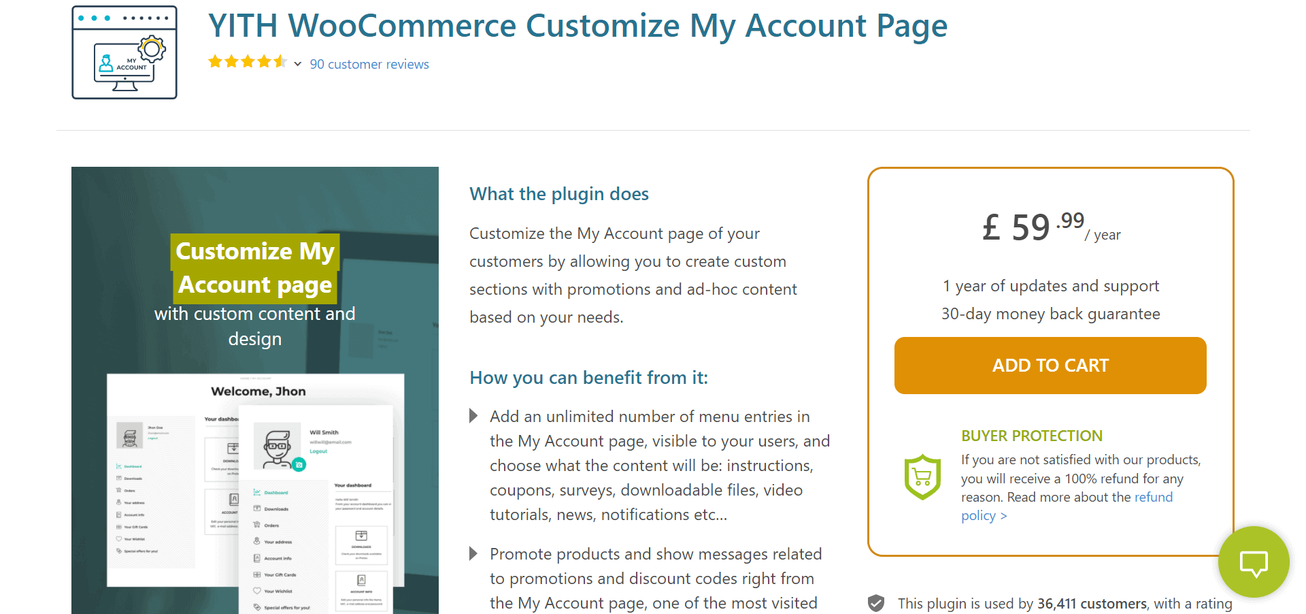1306x614 pixels.
Task: Open the green live chat bubble
Action: pyautogui.click(x=1254, y=562)
